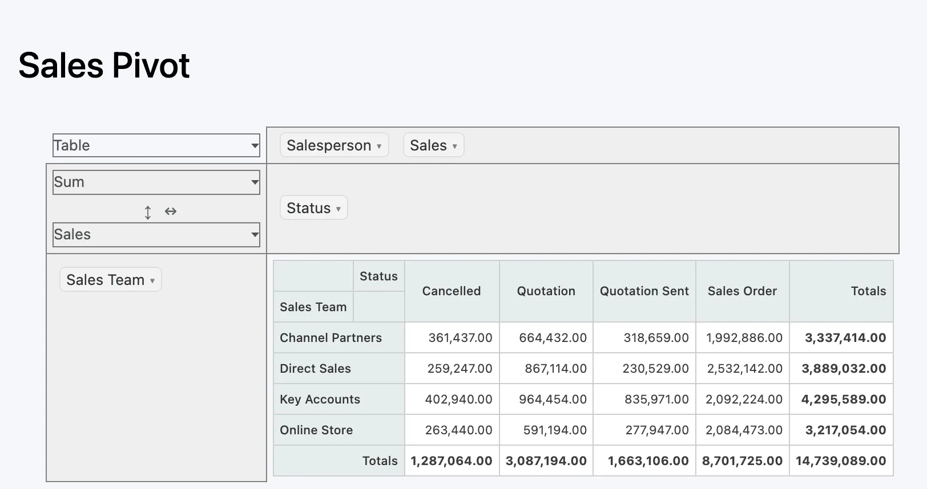Click the Sales Order column header
927x489 pixels.
[x=743, y=291]
